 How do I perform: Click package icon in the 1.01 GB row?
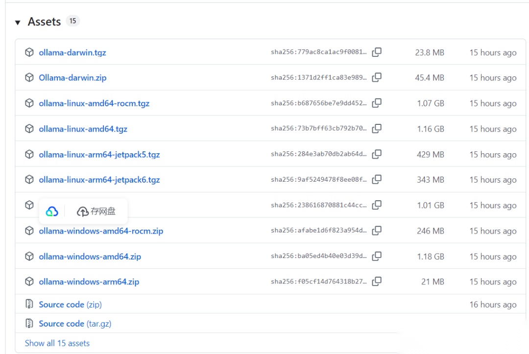point(29,205)
